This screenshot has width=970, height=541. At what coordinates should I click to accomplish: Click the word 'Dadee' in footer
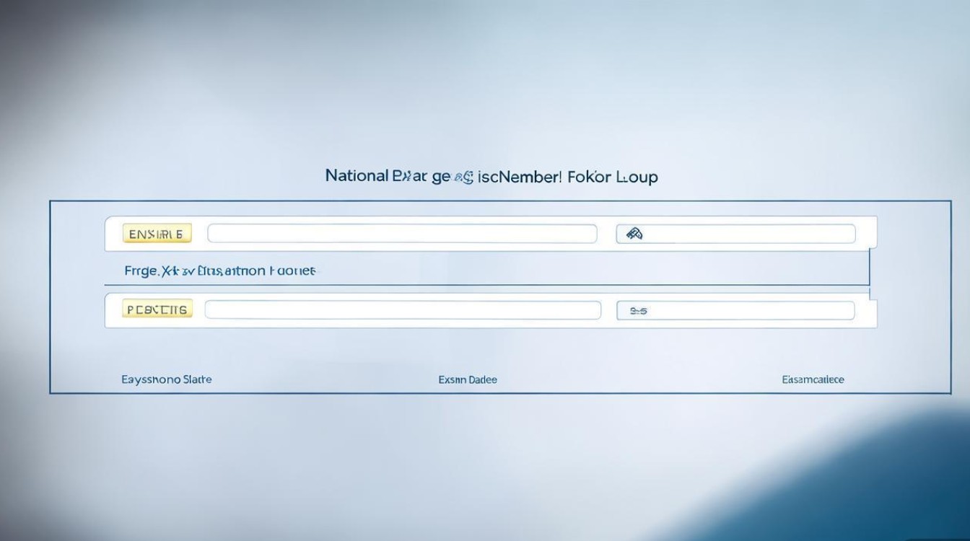click(x=482, y=379)
